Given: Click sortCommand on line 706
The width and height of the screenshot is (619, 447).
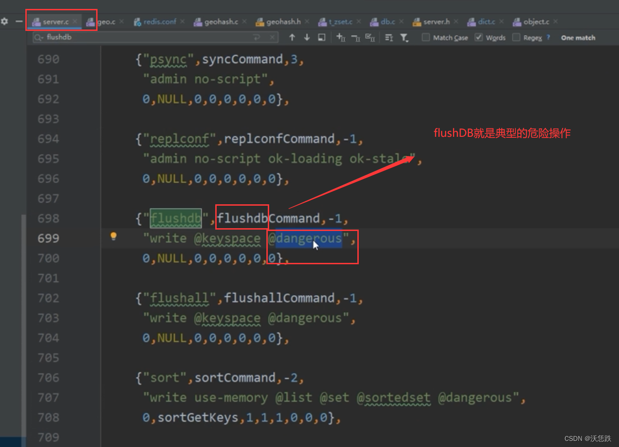Looking at the screenshot, I should click(x=235, y=378).
